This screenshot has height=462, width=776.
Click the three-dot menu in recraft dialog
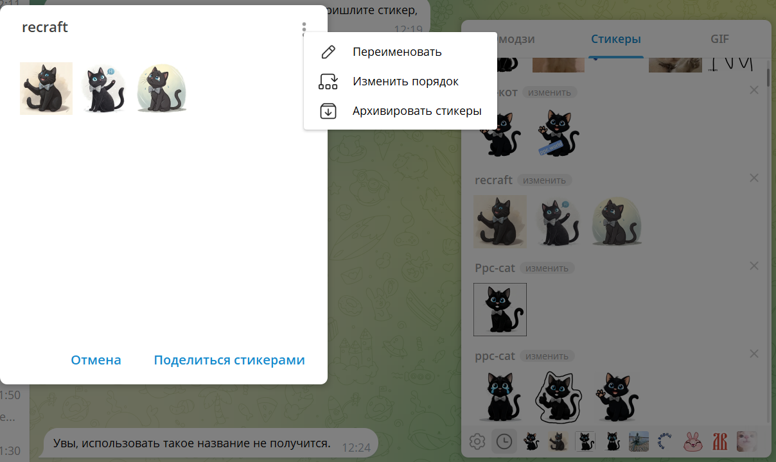(304, 29)
